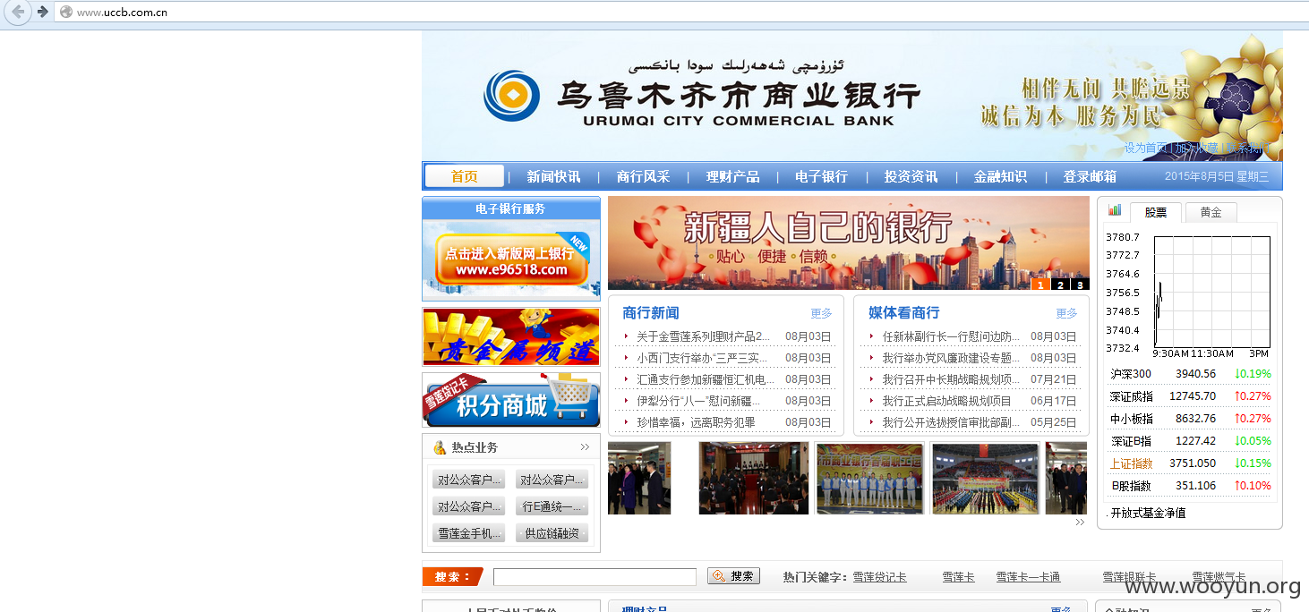Open news 小西门支行举办"三严三实...

702,358
